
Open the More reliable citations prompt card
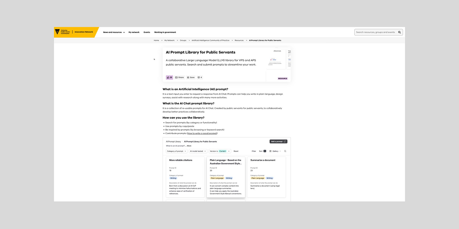click(x=185, y=177)
